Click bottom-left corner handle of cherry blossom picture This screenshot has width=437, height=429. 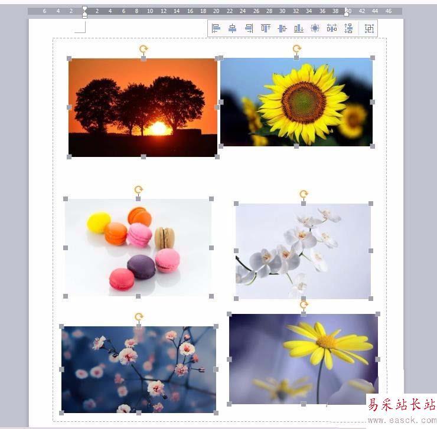coord(61,413)
